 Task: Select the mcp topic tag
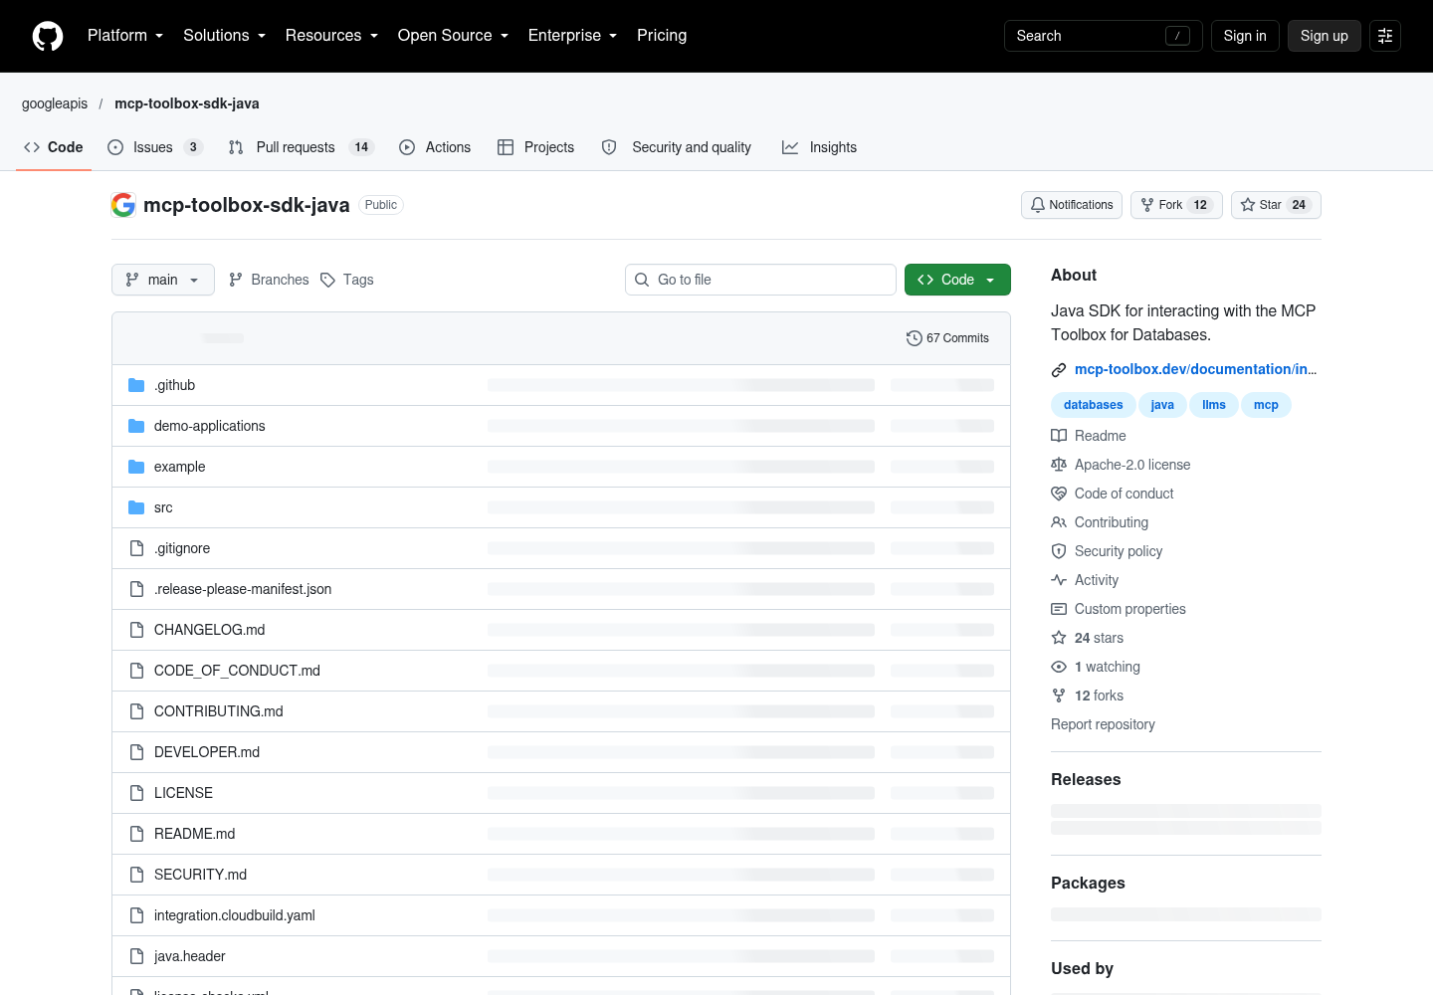pyautogui.click(x=1266, y=405)
